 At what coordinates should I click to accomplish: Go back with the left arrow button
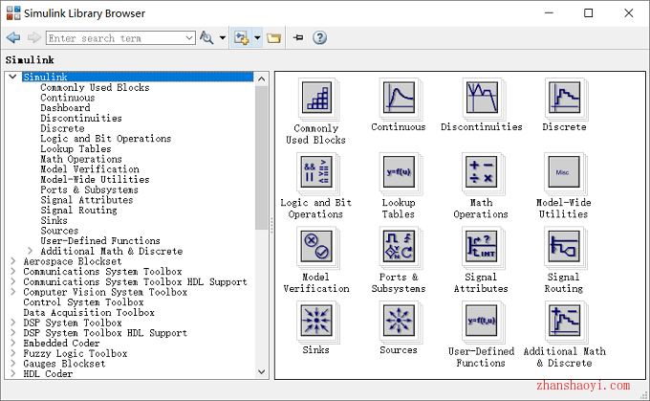coord(13,37)
